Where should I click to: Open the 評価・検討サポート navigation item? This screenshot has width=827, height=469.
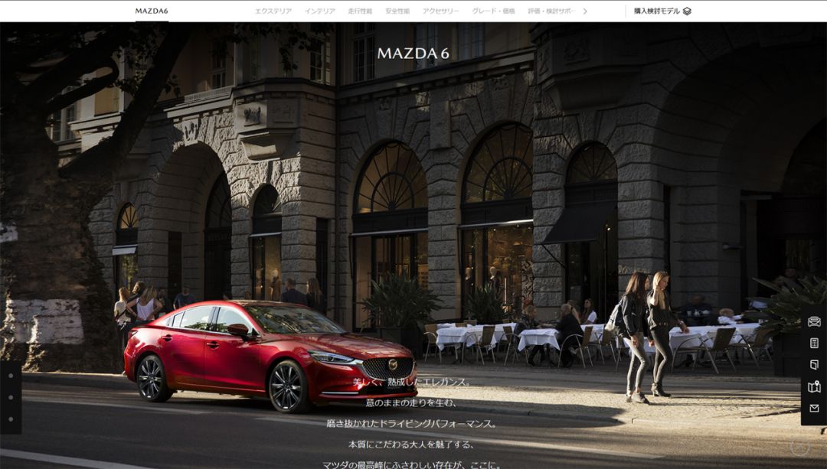[551, 11]
